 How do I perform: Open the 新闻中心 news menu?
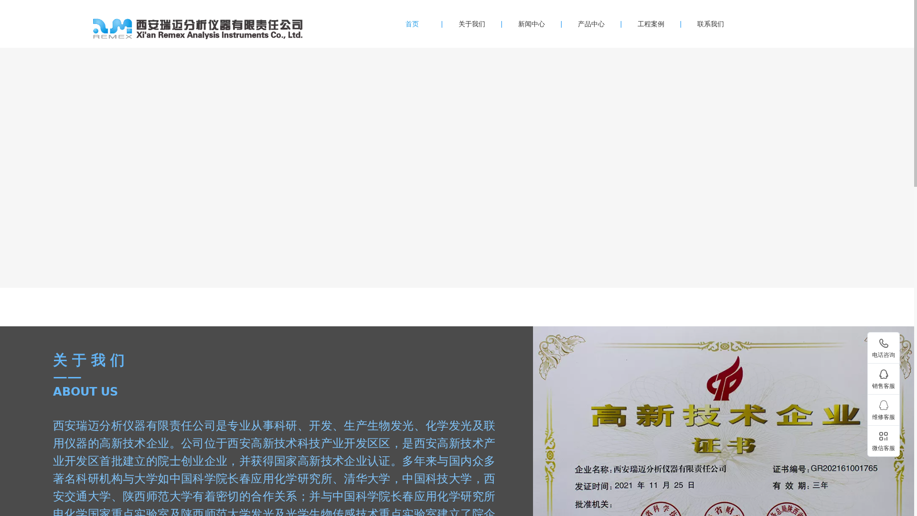[x=532, y=24]
